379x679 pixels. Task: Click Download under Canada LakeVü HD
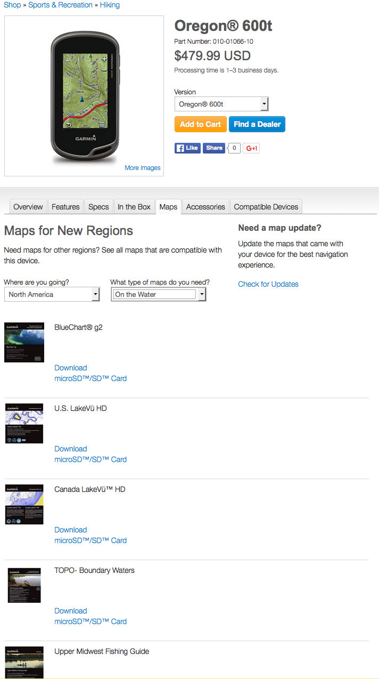pos(70,530)
